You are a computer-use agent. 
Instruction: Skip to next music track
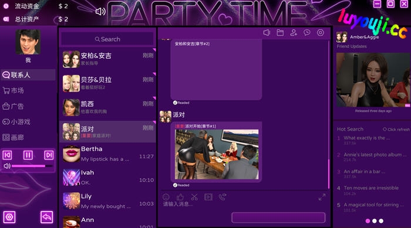pyautogui.click(x=49, y=155)
